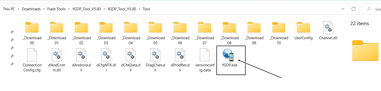
Task: Select ConnectionConfig.cfg file
Action: 32,60
